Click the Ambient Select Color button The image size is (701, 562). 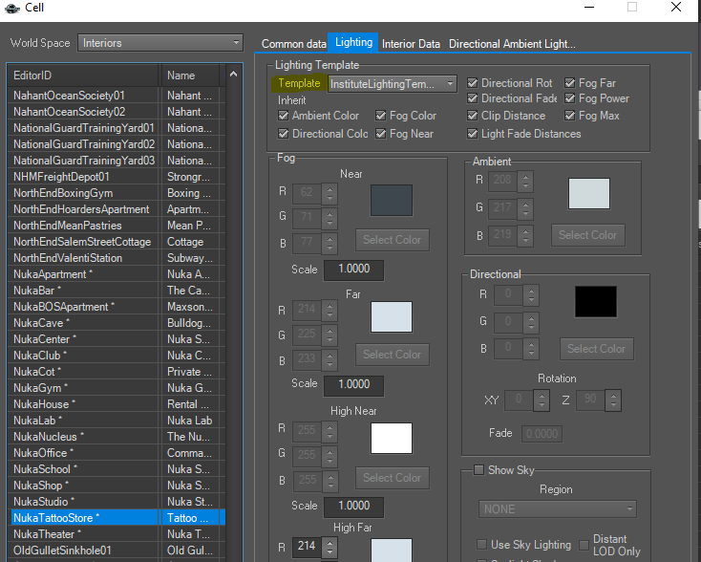coord(588,235)
